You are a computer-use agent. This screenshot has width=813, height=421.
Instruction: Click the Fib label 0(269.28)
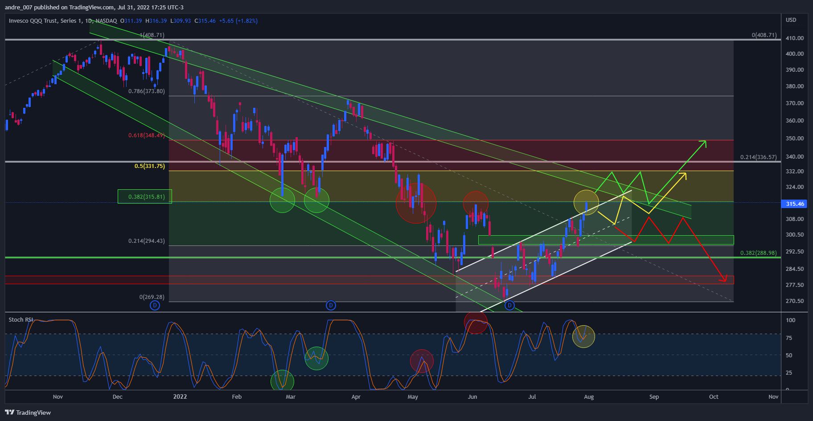click(x=152, y=297)
